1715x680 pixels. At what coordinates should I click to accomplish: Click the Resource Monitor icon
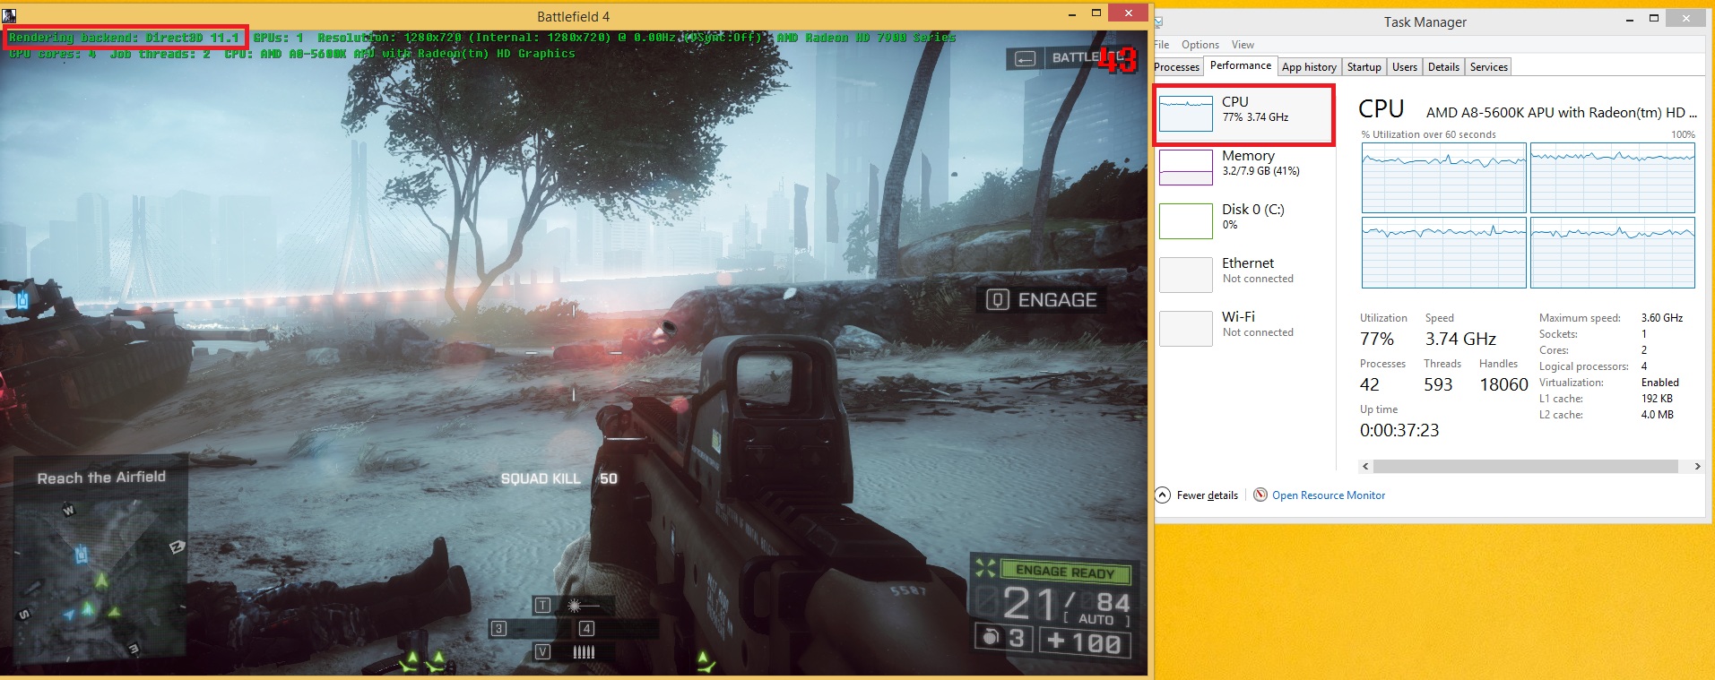click(x=1260, y=495)
